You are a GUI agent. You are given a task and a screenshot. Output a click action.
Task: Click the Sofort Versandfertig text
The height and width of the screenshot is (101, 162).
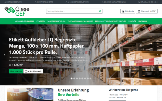click(x=45, y=2)
